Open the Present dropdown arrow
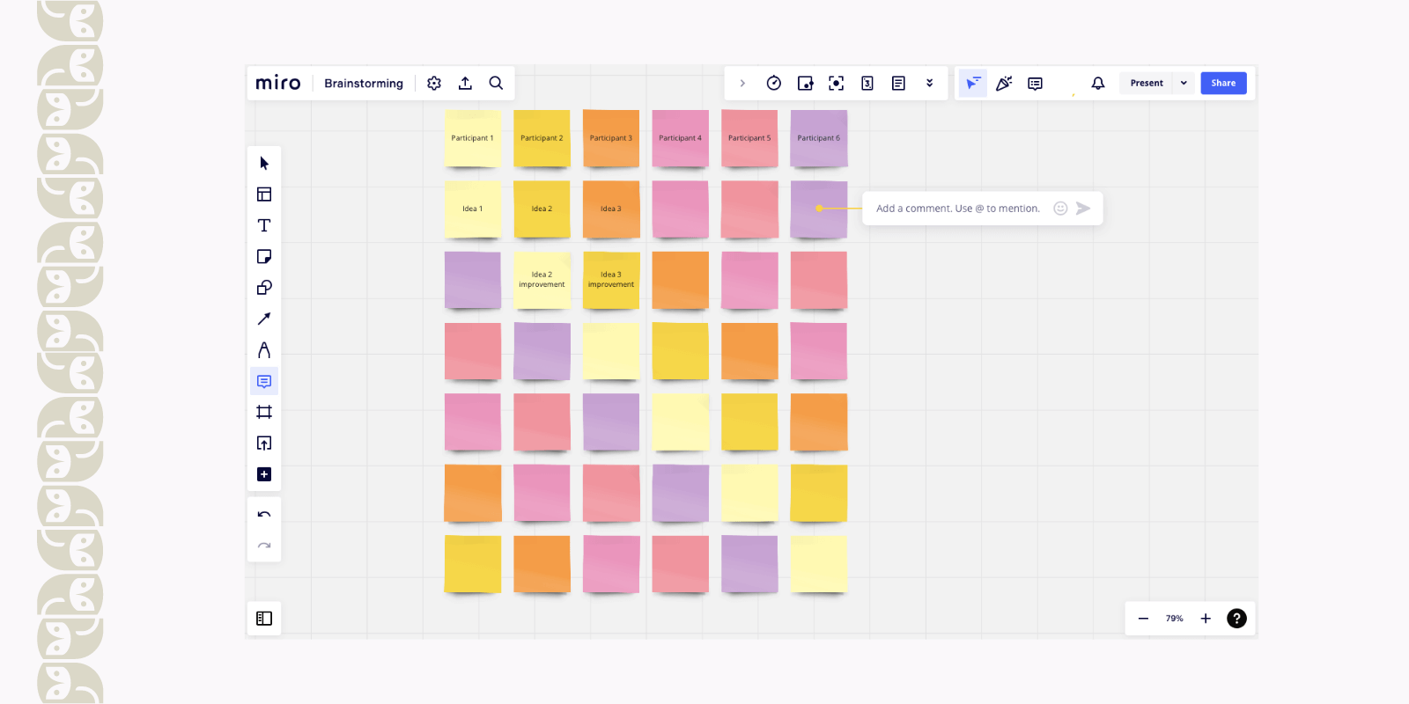The image size is (1409, 704). [x=1184, y=83]
